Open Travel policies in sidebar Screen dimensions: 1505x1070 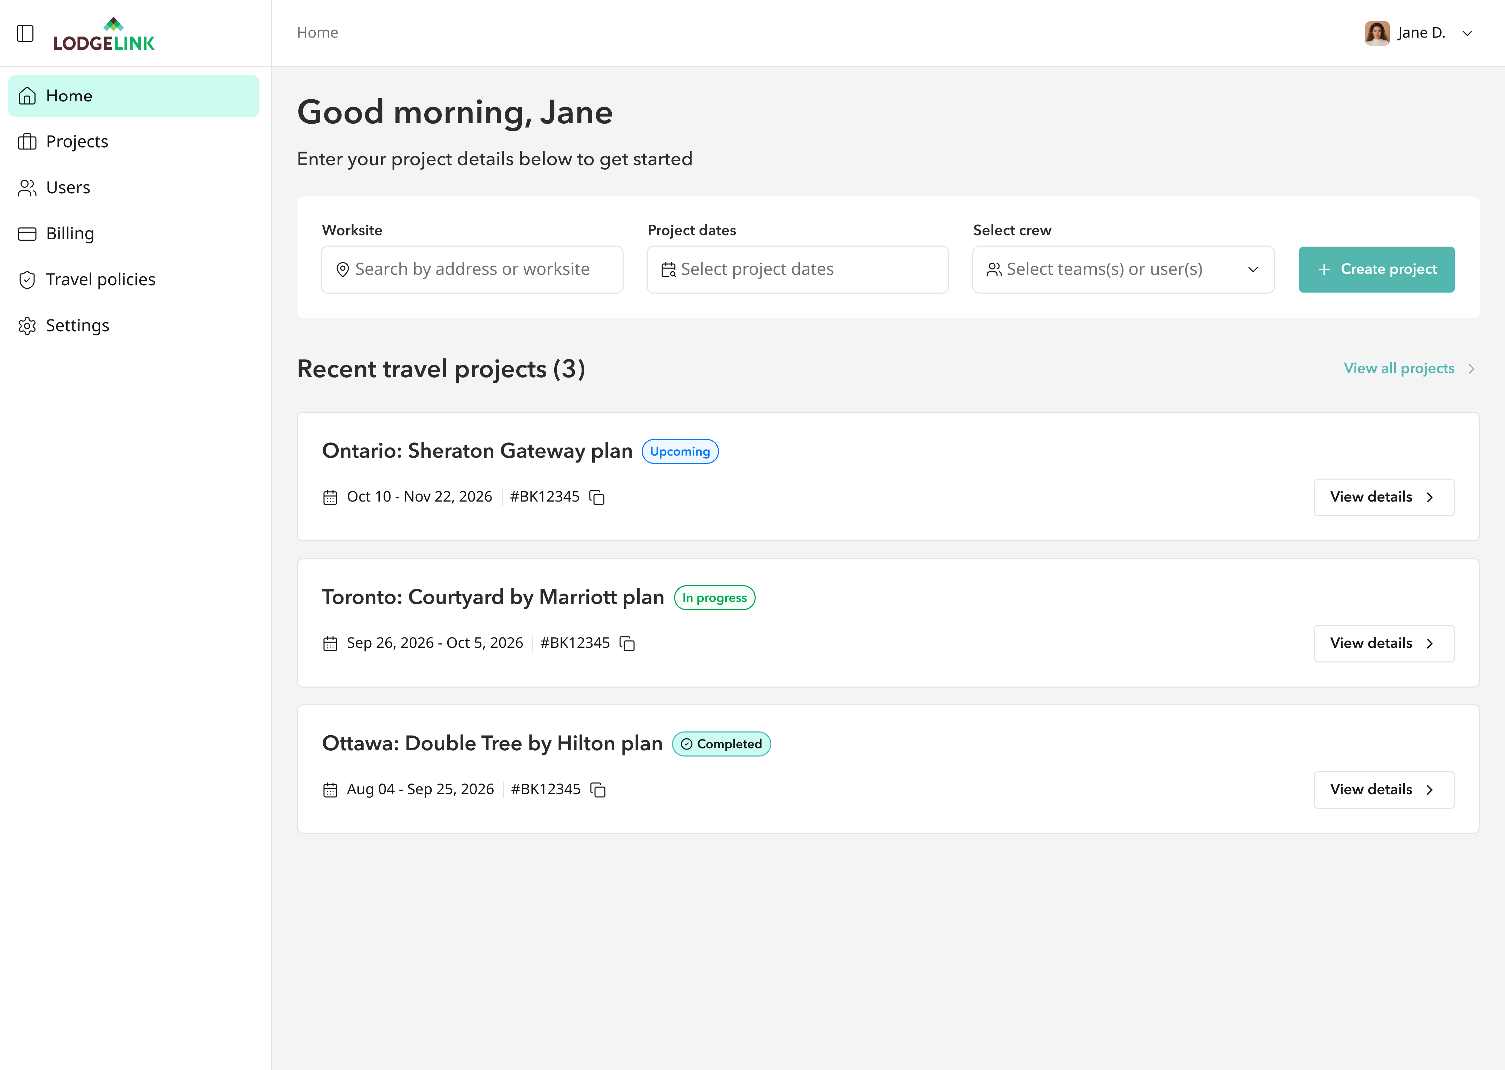point(134,279)
